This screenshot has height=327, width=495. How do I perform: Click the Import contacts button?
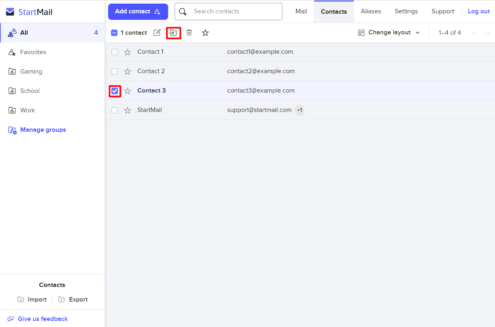click(x=32, y=300)
